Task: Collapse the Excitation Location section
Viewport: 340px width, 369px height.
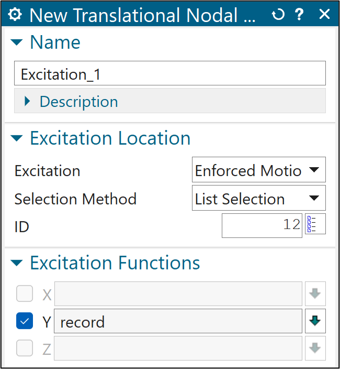Action: [17, 138]
